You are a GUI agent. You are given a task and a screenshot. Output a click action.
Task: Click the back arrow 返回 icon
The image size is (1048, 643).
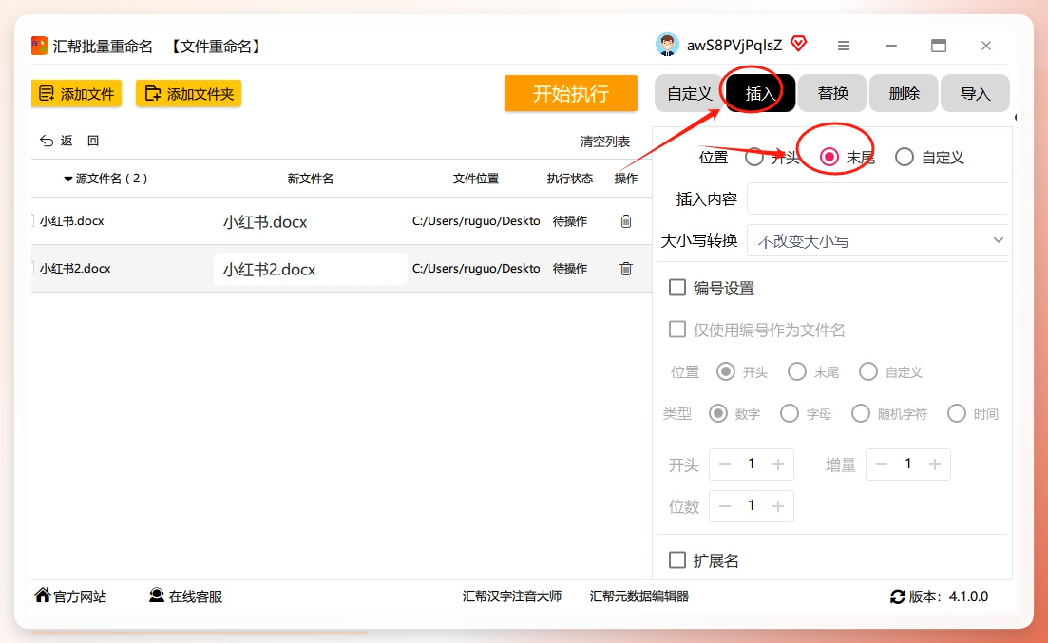pyautogui.click(x=47, y=141)
